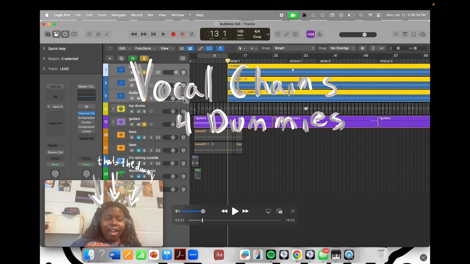The height and width of the screenshot is (264, 470).
Task: Click the Input 8 slot
Action: [58, 107]
